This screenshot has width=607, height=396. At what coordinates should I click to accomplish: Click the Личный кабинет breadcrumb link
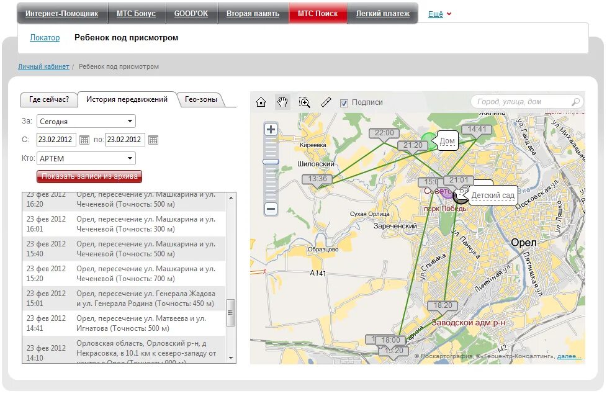tap(43, 66)
